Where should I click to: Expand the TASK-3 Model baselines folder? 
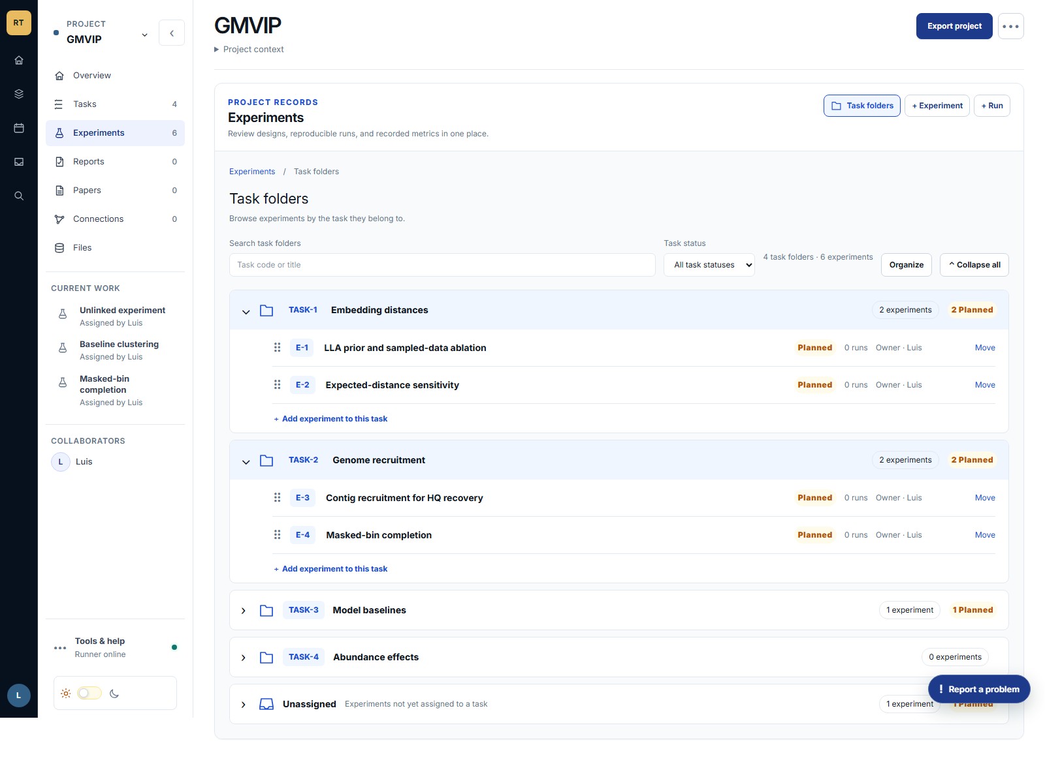click(244, 611)
